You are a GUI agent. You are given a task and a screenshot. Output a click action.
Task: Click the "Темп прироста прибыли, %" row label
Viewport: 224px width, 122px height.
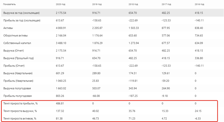click(x=21, y=103)
